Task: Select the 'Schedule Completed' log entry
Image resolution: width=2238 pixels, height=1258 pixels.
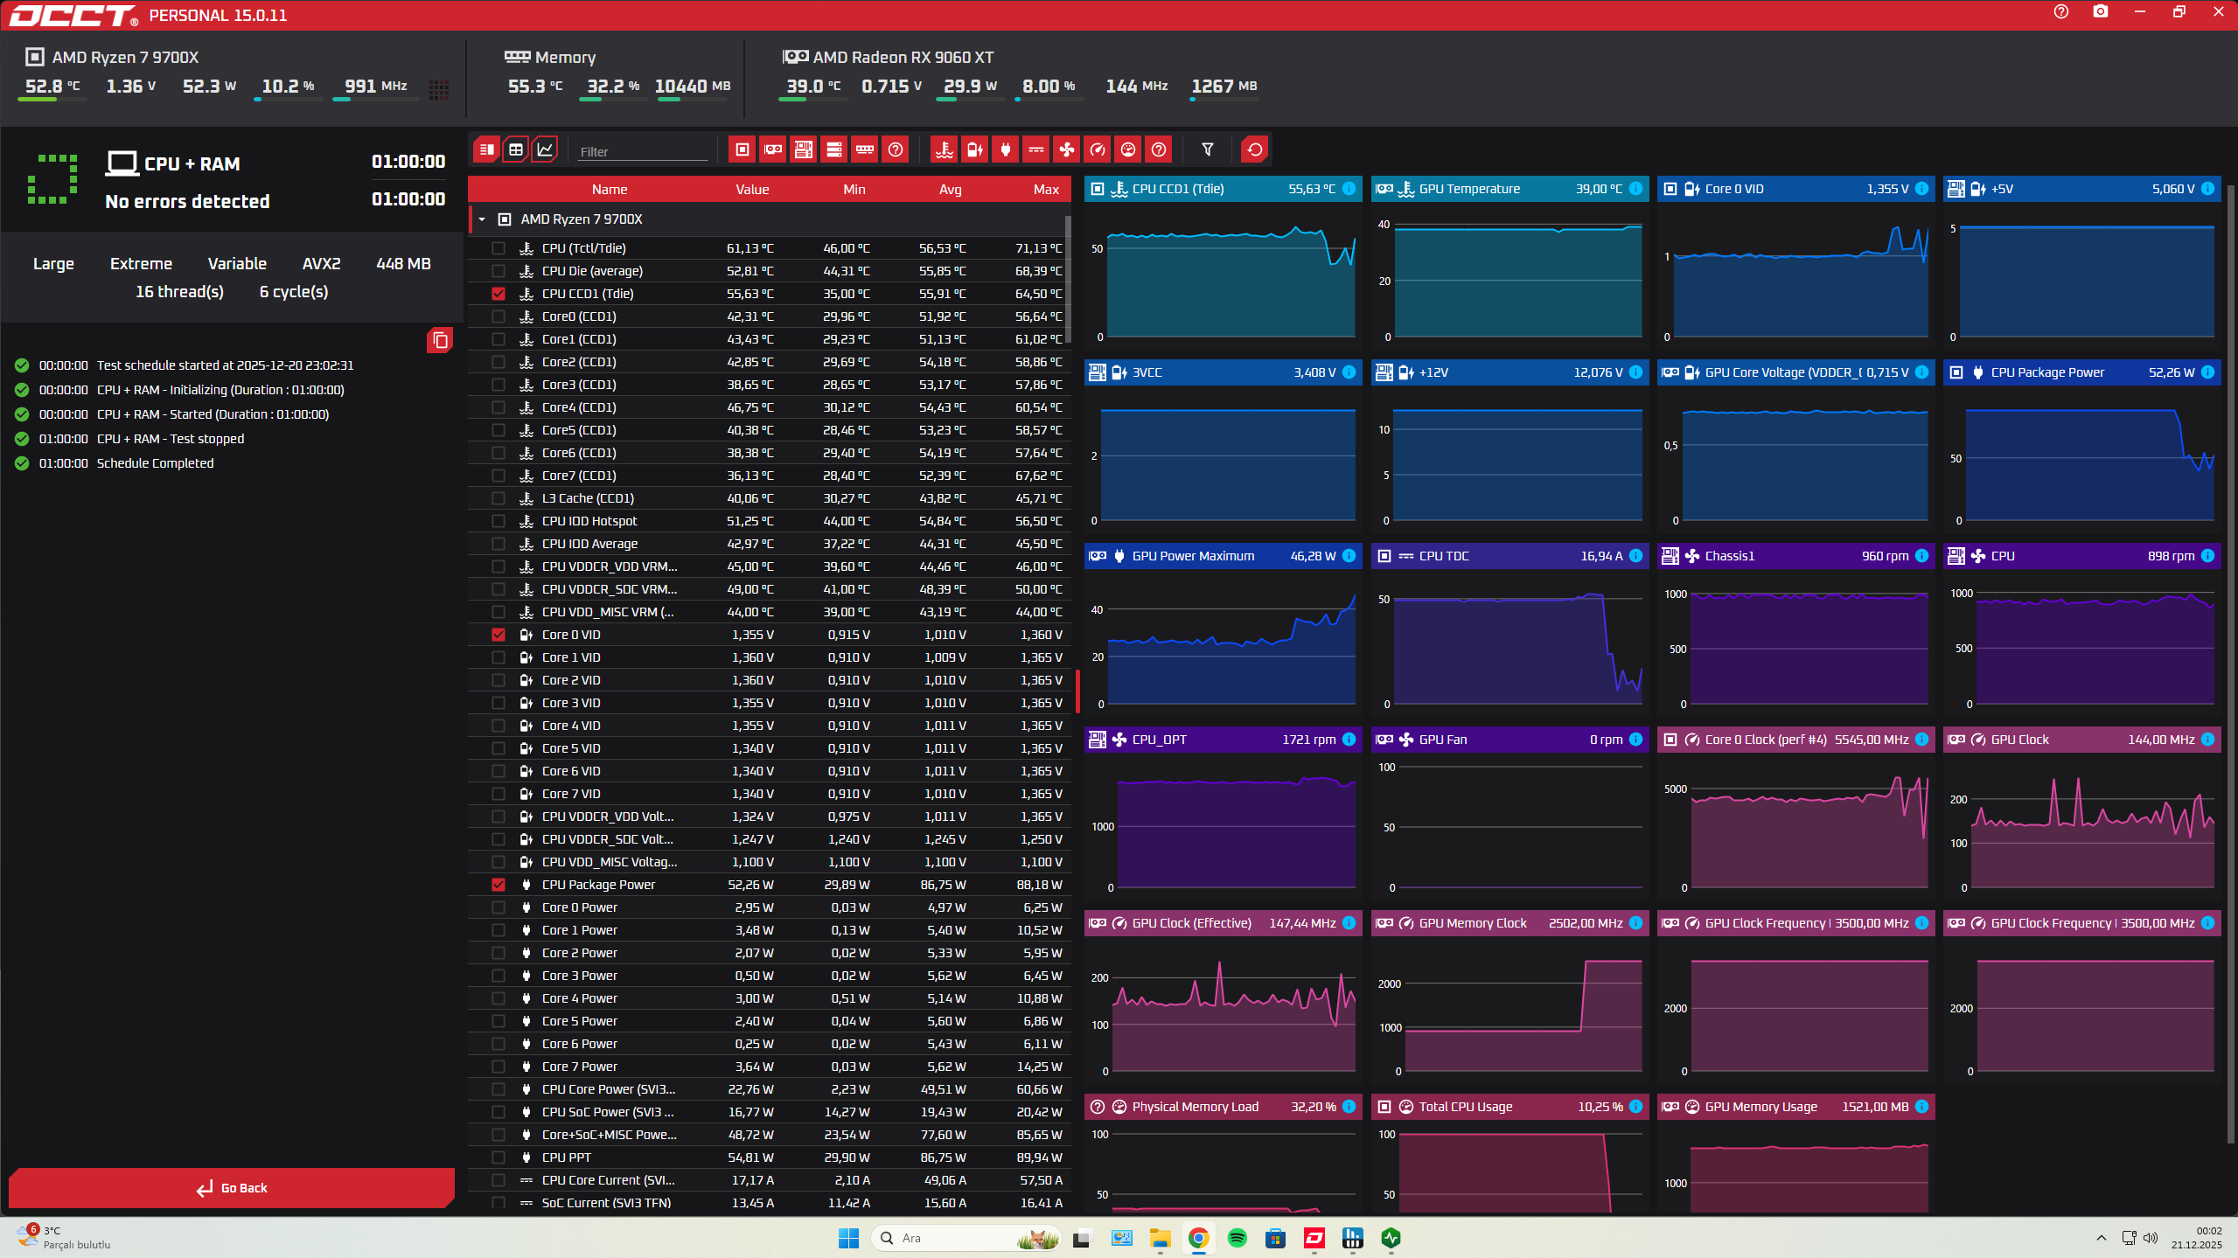Action: pos(155,463)
